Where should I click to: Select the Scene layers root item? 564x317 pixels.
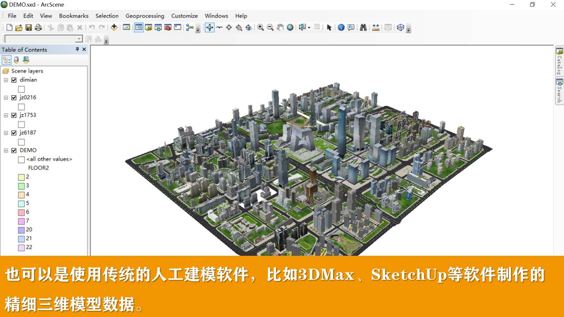[27, 71]
